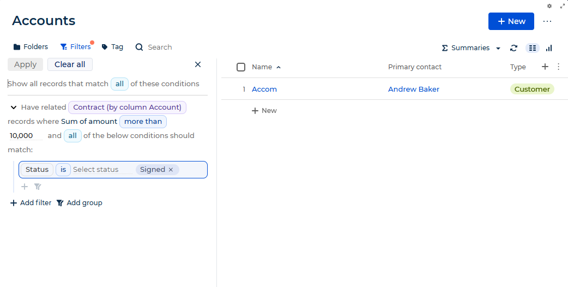Open the Summaries dropdown
Image resolution: width=568 pixels, height=287 pixels.
[472, 48]
